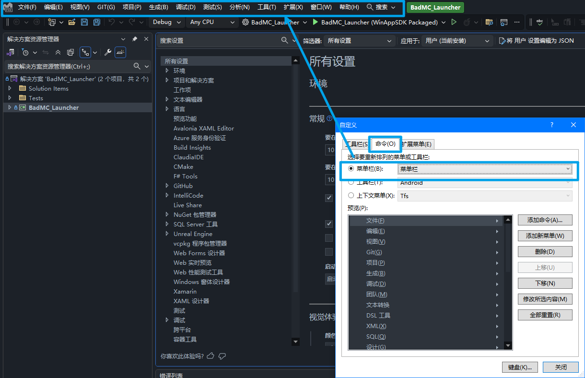Open the 筛选器 所有设置 dropdown
The image size is (585, 378).
click(x=360, y=41)
